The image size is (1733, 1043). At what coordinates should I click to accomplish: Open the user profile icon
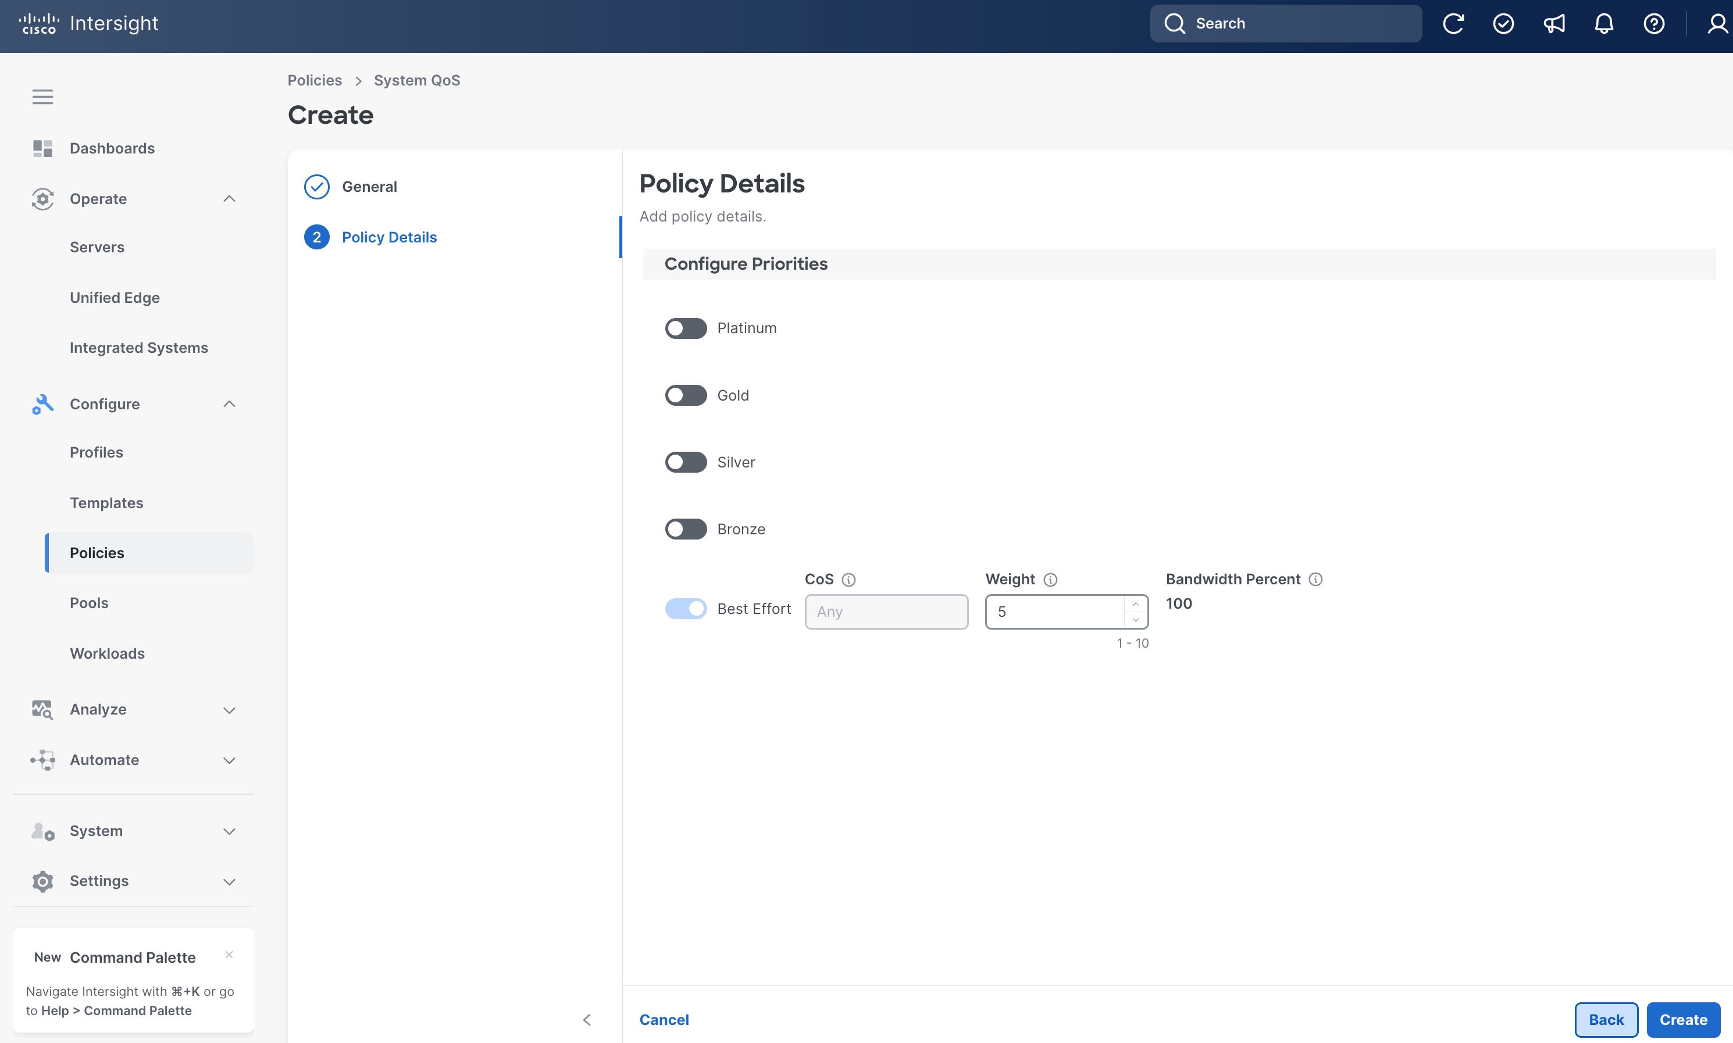(x=1717, y=23)
